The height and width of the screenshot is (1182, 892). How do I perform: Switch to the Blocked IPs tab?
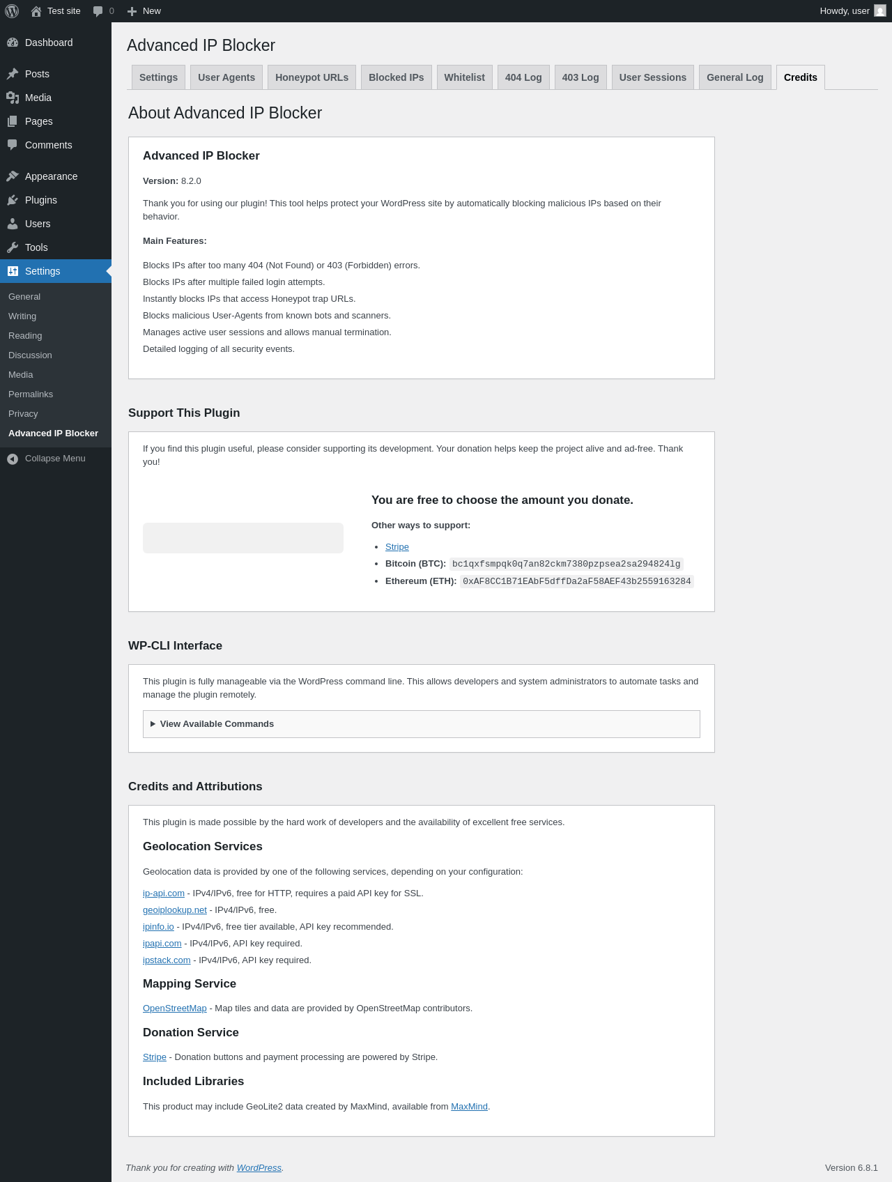pos(396,77)
